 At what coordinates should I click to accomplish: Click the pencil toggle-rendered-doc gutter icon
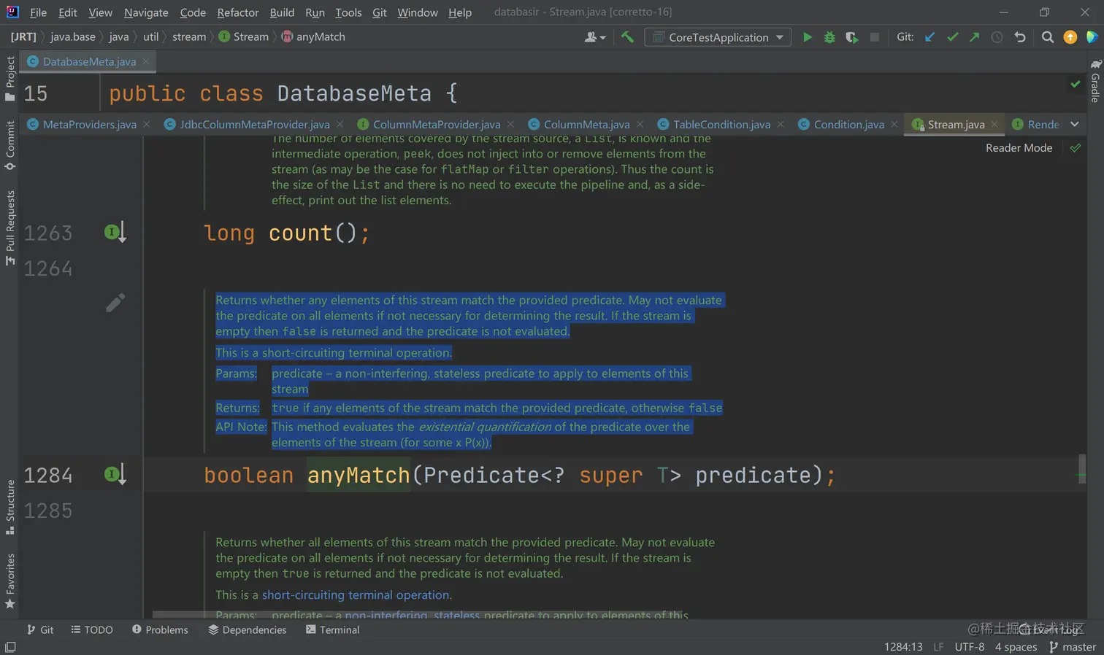[x=115, y=303]
